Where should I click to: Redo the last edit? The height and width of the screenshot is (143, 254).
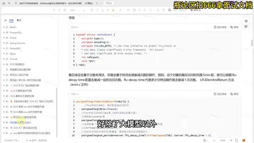(x=59, y=10)
